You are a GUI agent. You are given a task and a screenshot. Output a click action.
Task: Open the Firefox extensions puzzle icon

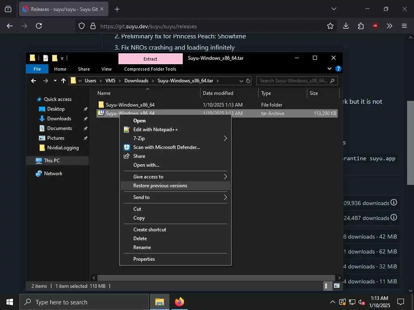[x=361, y=26]
